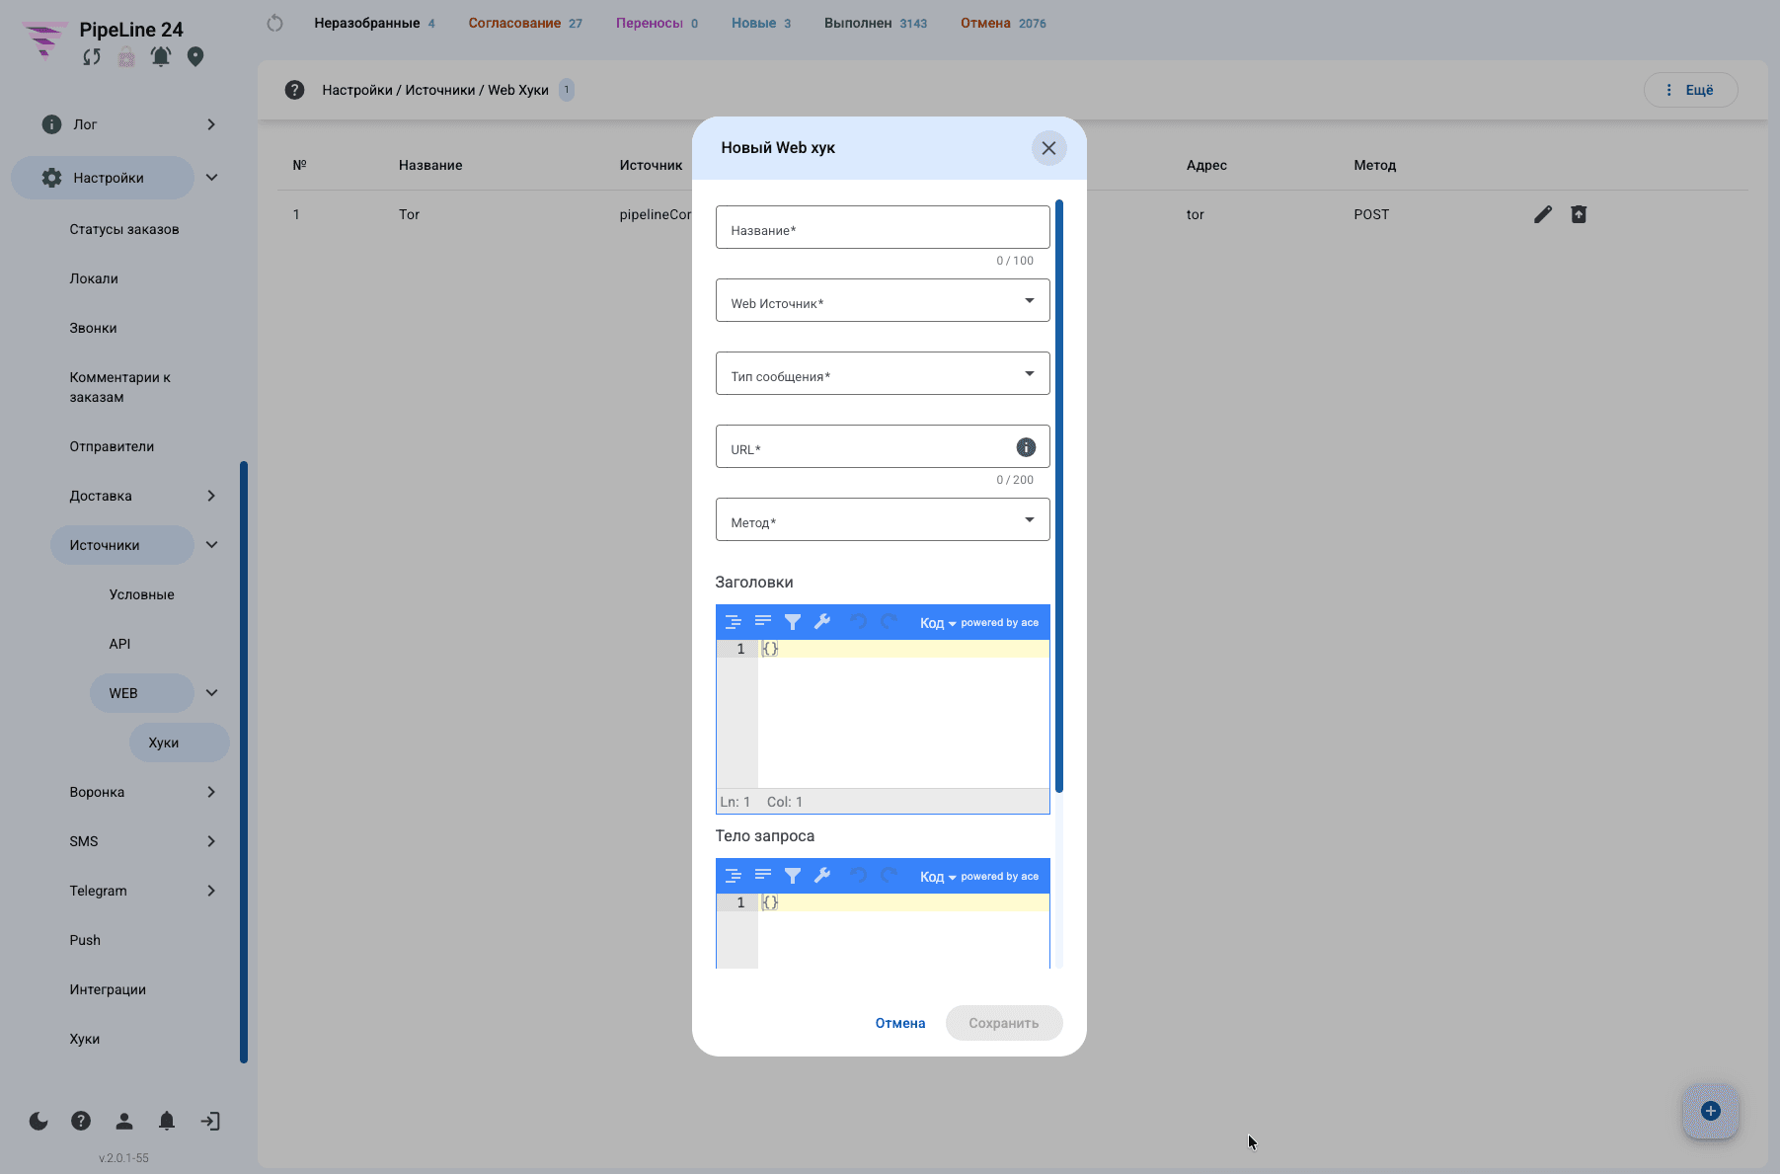Expand Доставка submenu chevron
The height and width of the screenshot is (1174, 1780).
tap(211, 496)
